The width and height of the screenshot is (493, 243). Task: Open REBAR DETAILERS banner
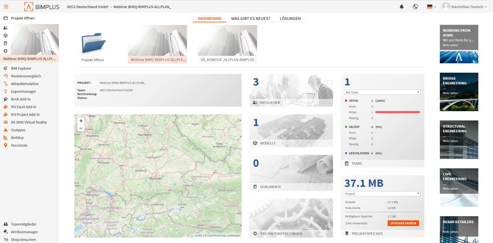coord(459,230)
